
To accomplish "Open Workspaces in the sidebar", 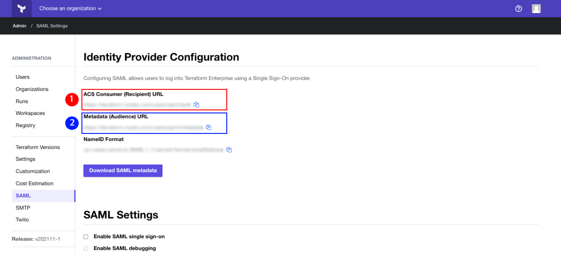I will point(30,113).
